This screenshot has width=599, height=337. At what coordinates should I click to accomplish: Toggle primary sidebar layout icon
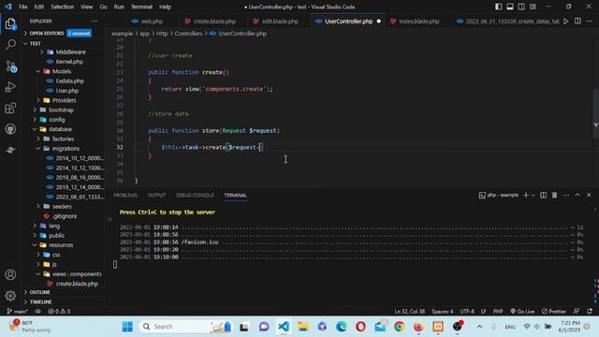499,7
